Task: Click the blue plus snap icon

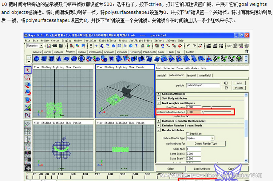Action: 96,46
